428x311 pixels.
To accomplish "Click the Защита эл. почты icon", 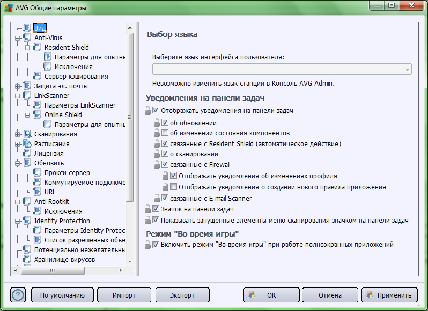I will click(27, 86).
